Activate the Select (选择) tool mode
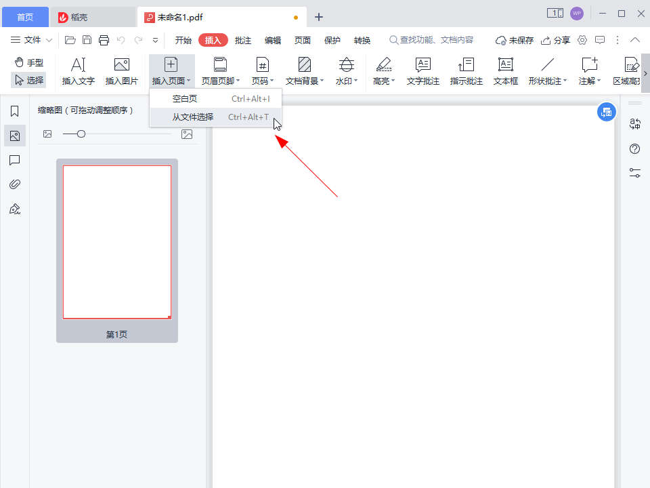 click(29, 80)
